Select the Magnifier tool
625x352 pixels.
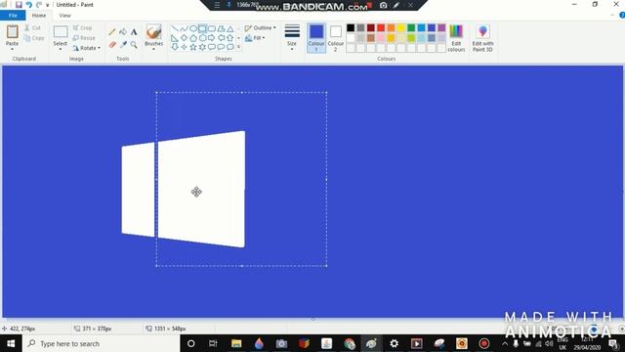coord(134,45)
